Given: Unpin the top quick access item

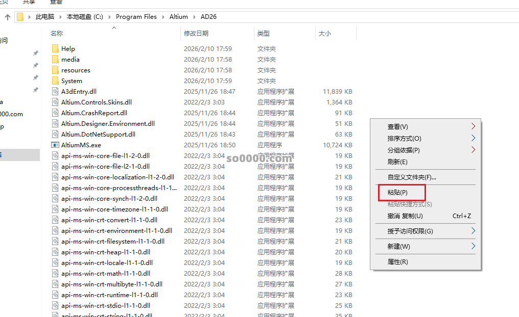Looking at the screenshot, I should [x=35, y=53].
